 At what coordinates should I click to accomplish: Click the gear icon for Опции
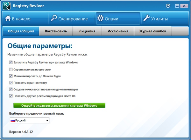click(x=100, y=19)
